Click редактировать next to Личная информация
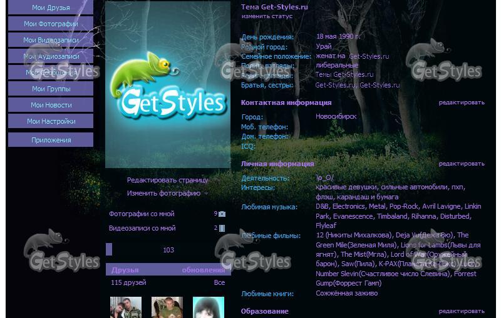The height and width of the screenshot is (318, 501). click(x=462, y=164)
